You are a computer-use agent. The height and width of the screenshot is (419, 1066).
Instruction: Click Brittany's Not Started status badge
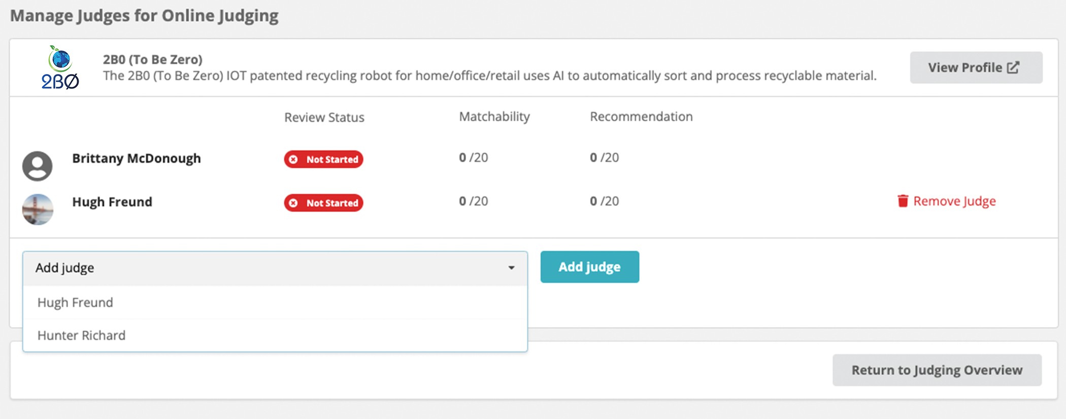(323, 159)
